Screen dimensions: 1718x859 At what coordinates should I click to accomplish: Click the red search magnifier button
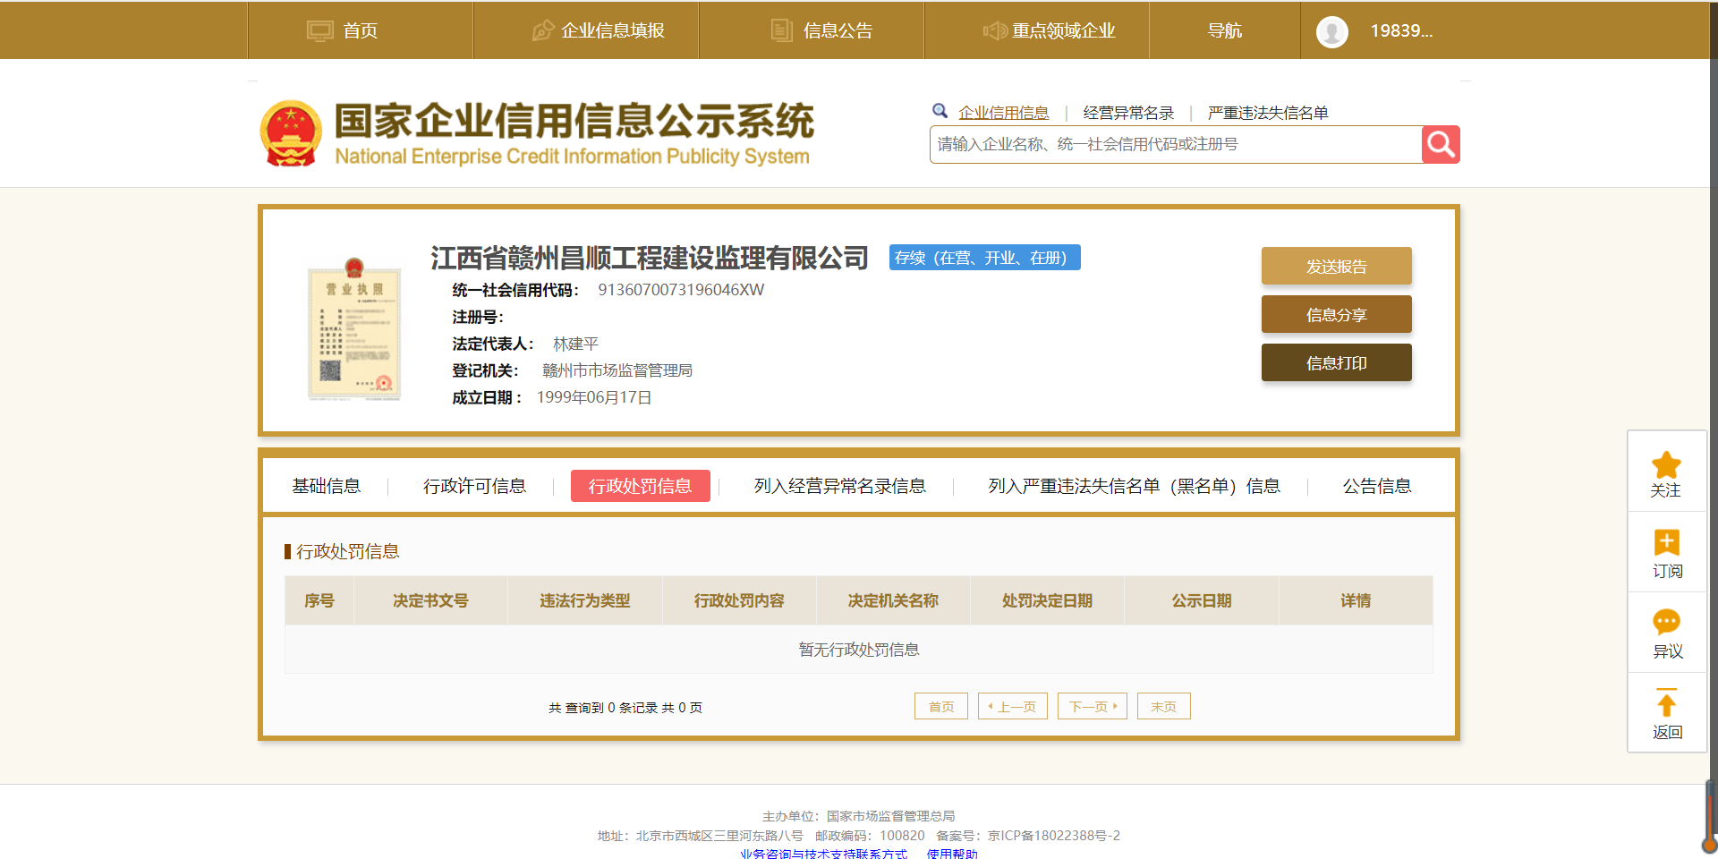(x=1440, y=144)
